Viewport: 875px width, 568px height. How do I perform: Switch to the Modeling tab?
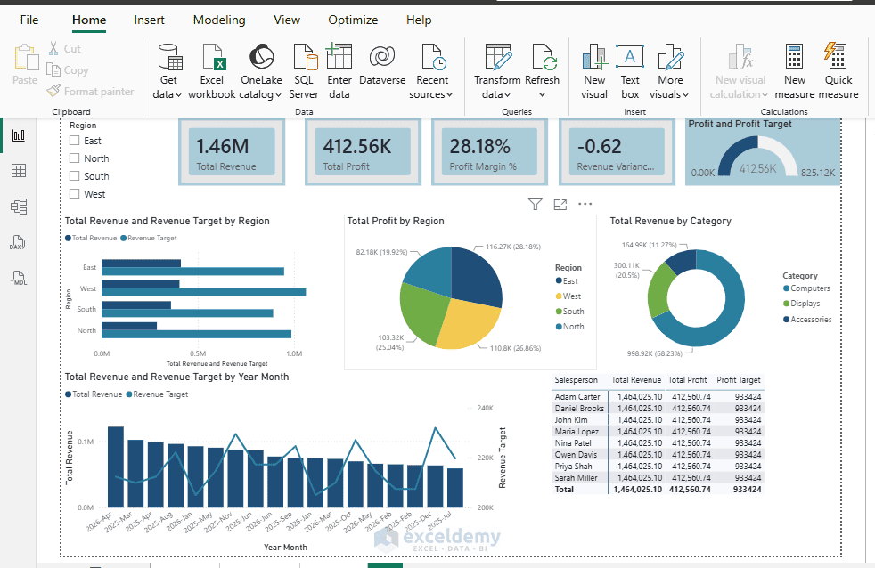(219, 20)
